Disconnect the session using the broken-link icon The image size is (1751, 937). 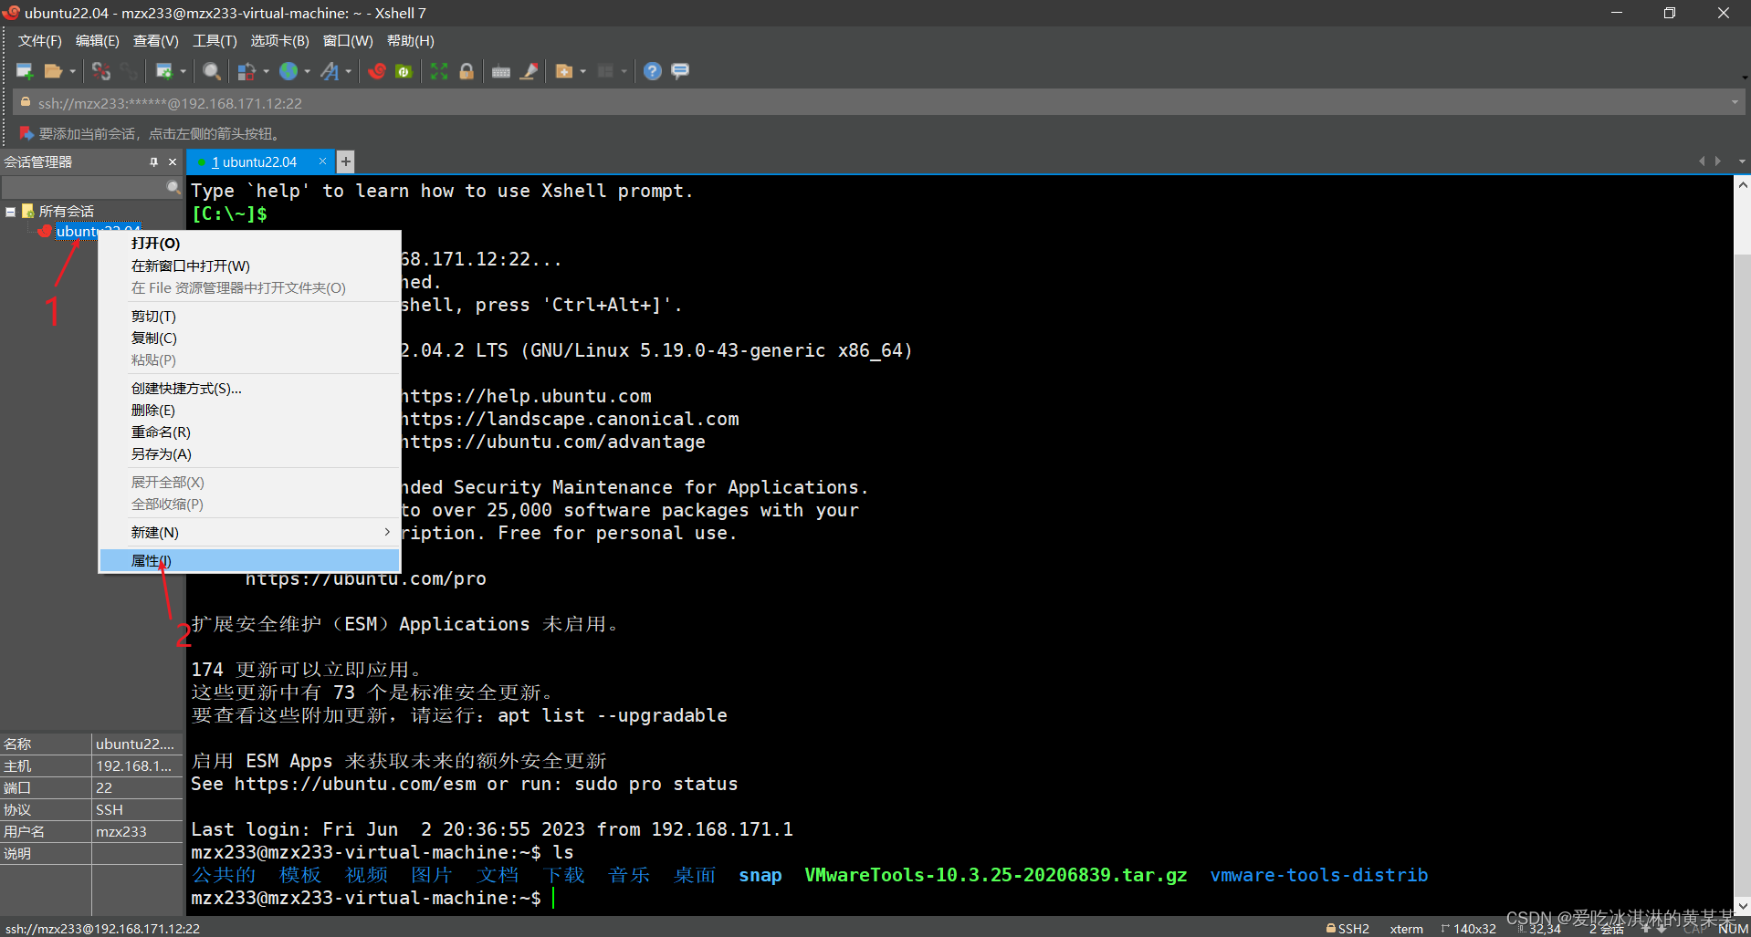click(x=102, y=71)
